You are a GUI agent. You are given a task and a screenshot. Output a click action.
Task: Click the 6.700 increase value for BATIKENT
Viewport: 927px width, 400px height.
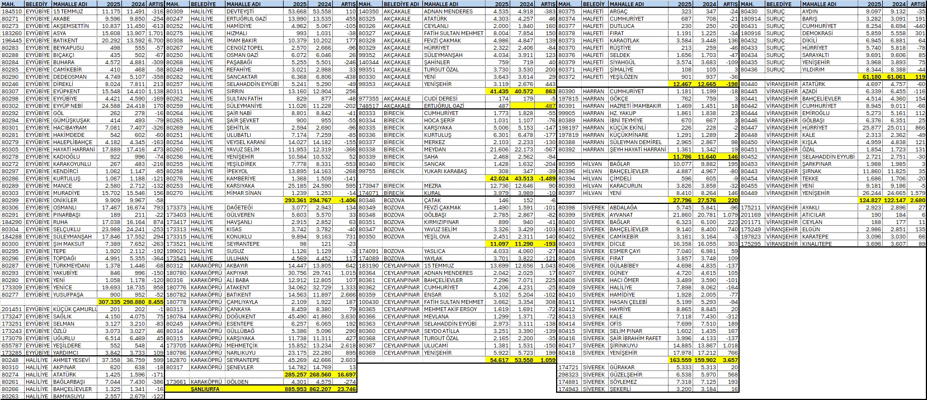click(156, 41)
